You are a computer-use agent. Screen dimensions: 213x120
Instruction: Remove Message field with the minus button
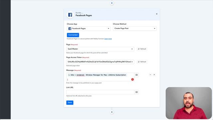point(150,75)
